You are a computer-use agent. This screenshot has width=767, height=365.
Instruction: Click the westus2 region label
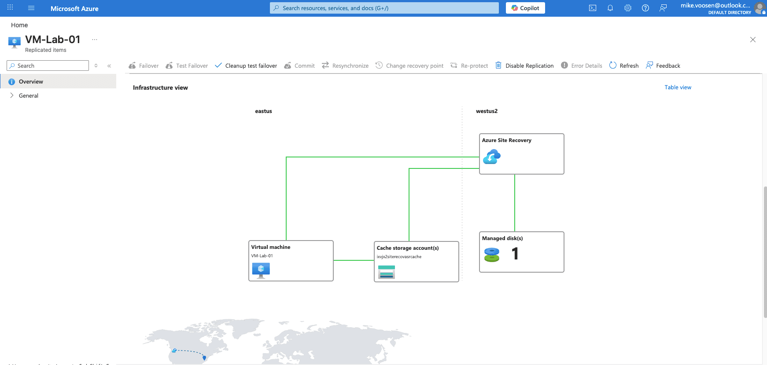[x=487, y=111]
